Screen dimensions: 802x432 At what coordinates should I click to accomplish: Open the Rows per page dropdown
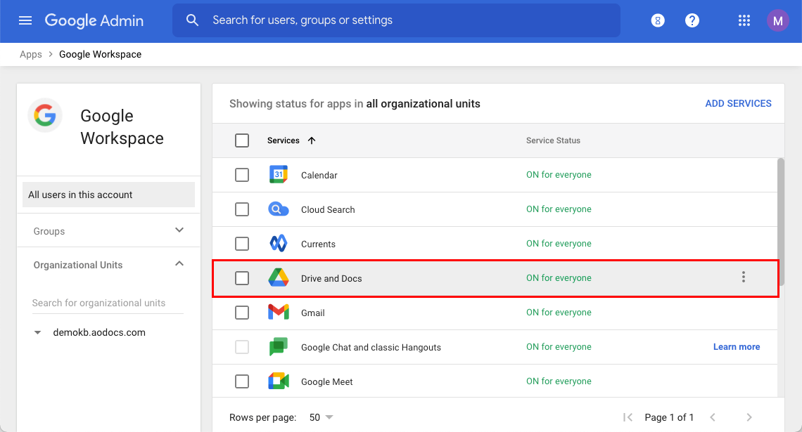322,417
